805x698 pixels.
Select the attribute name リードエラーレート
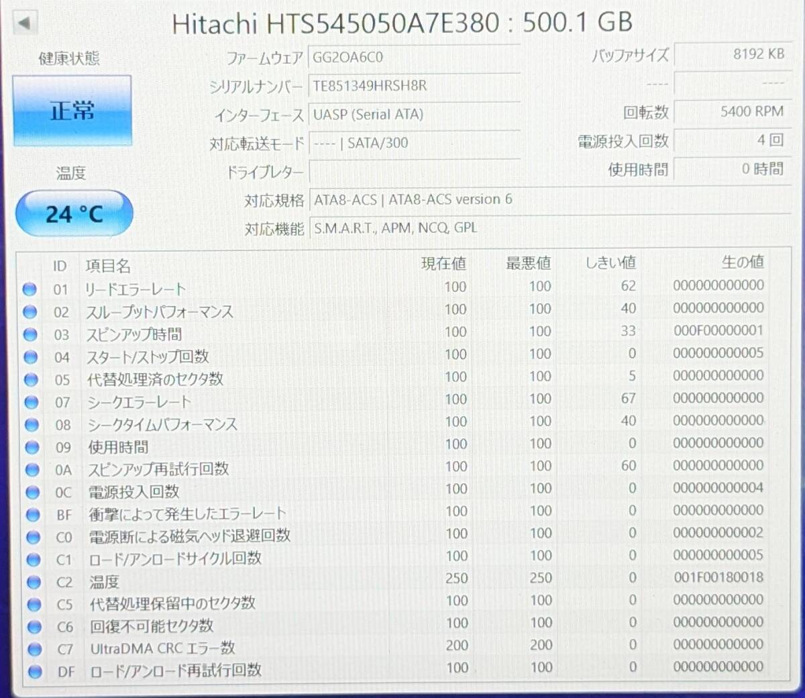pyautogui.click(x=135, y=290)
